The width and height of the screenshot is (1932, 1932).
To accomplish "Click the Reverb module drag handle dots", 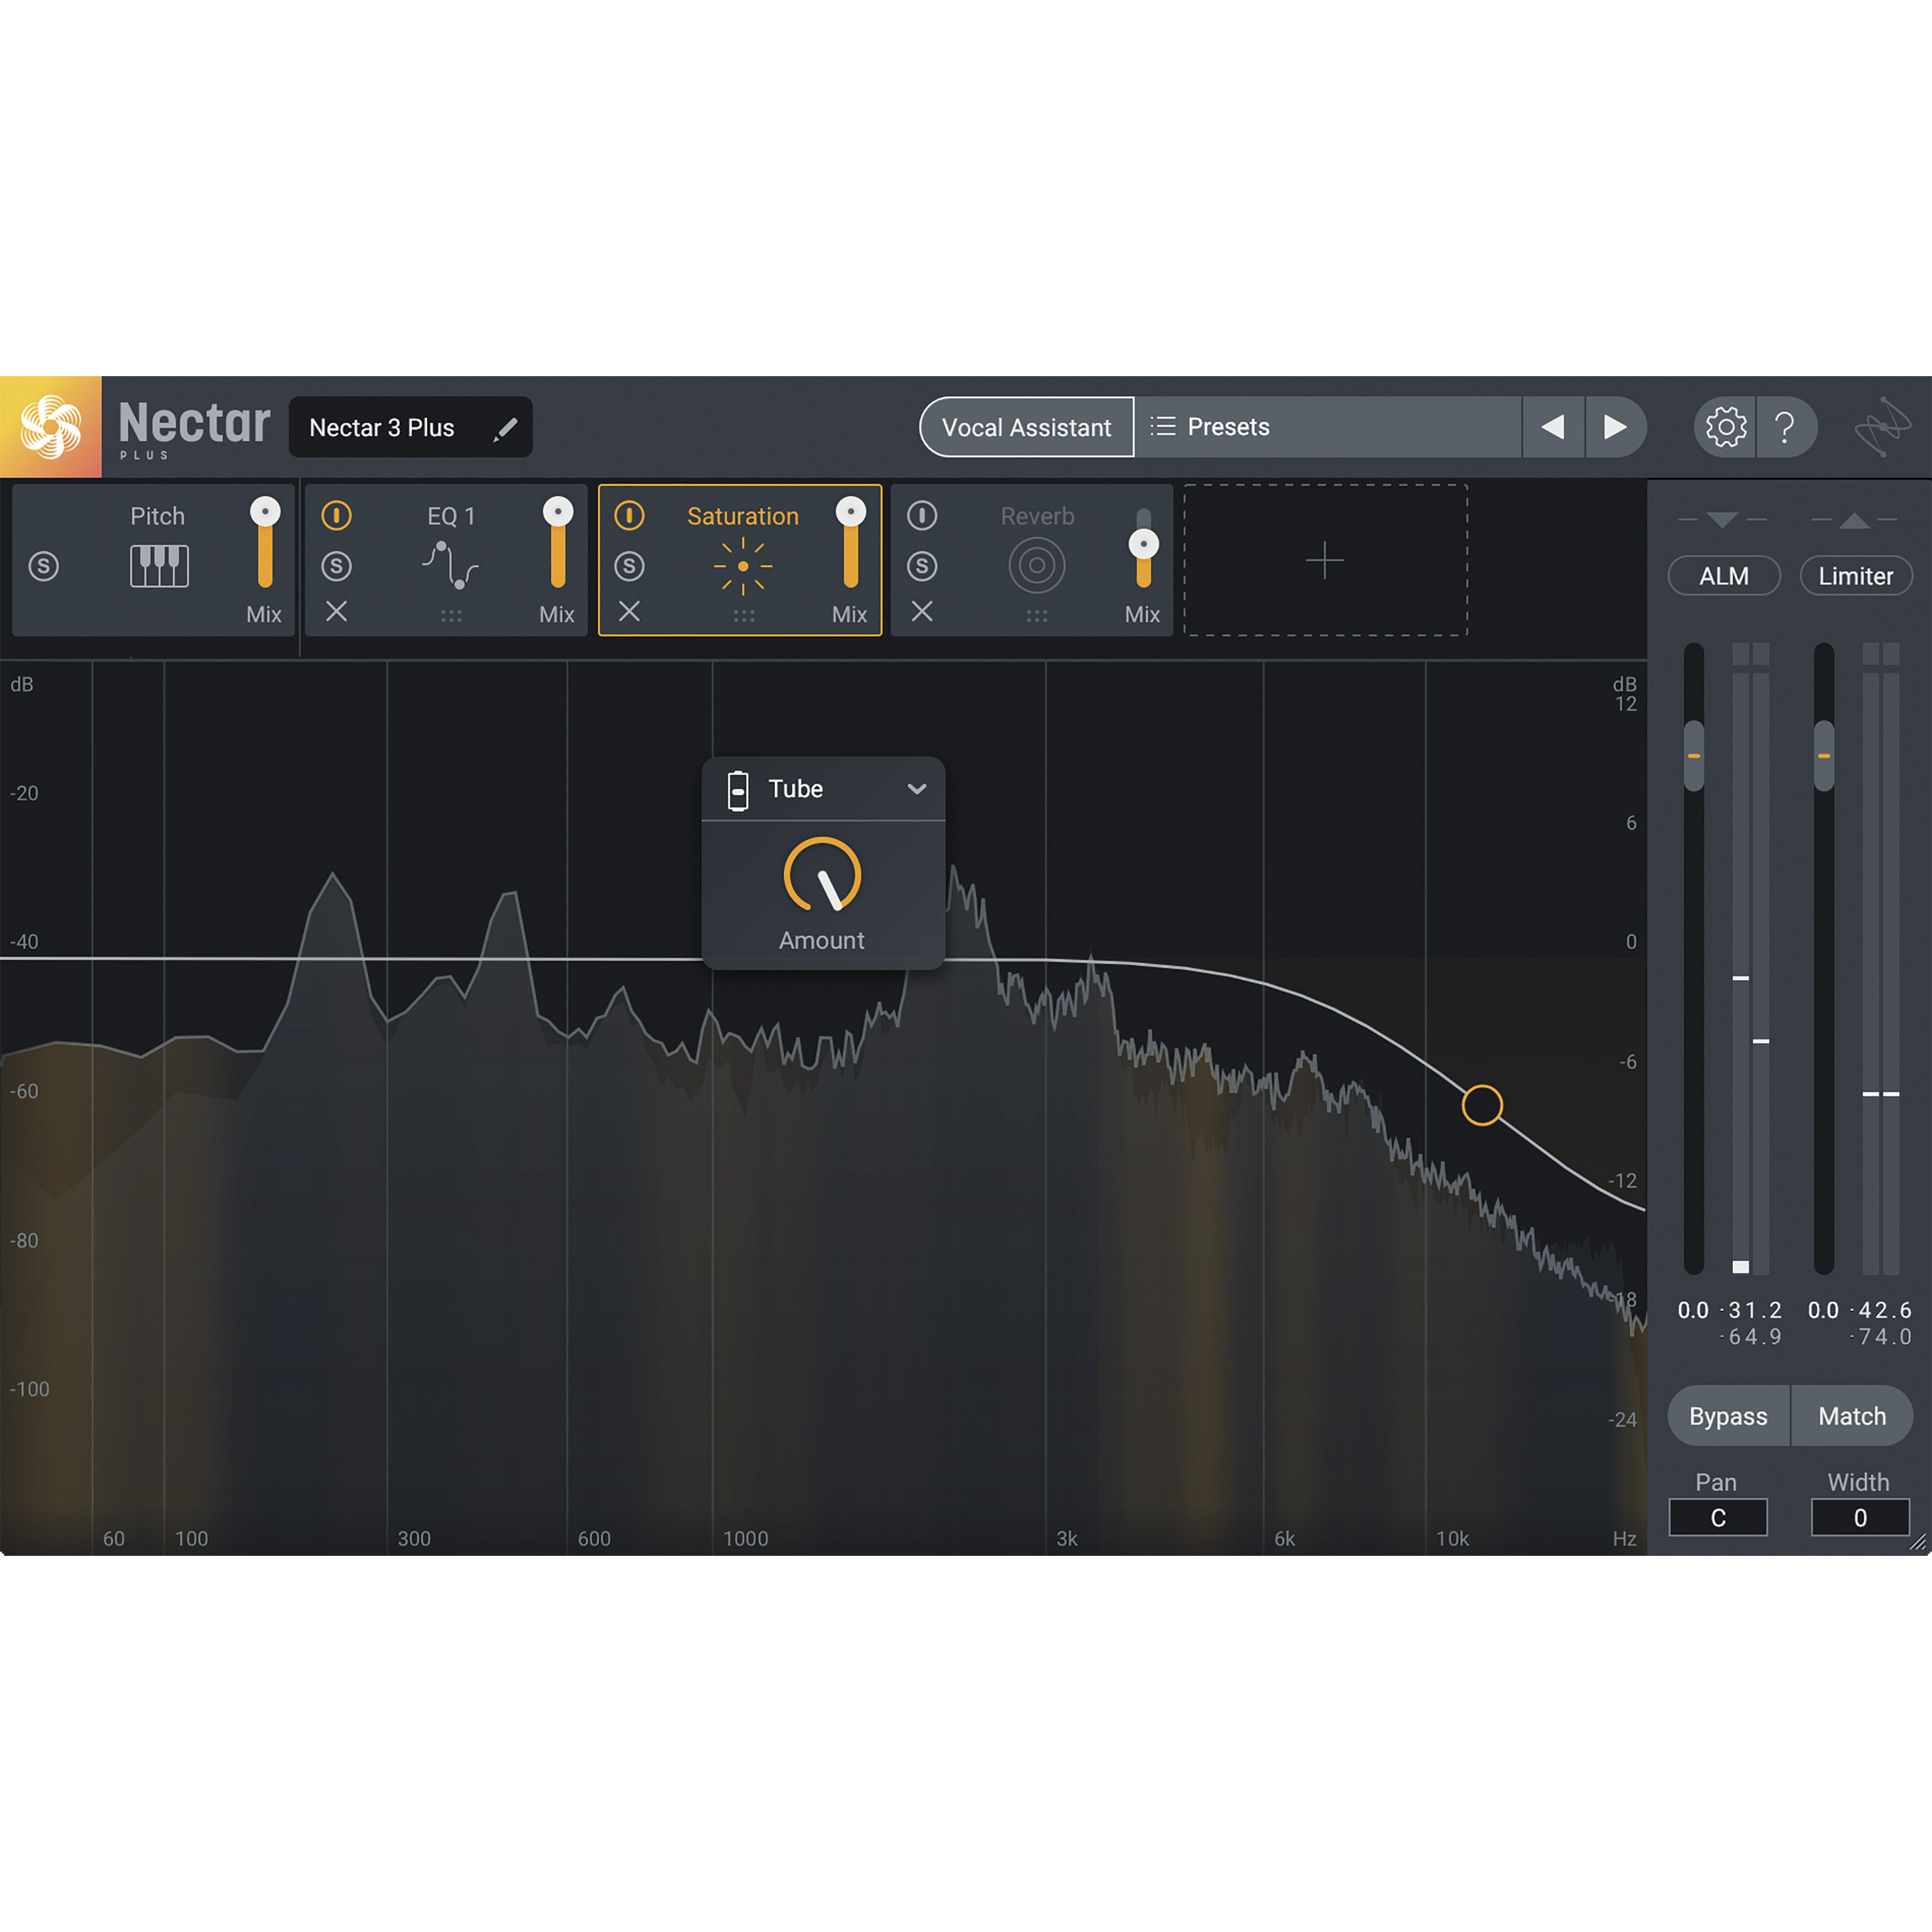I will point(1037,616).
